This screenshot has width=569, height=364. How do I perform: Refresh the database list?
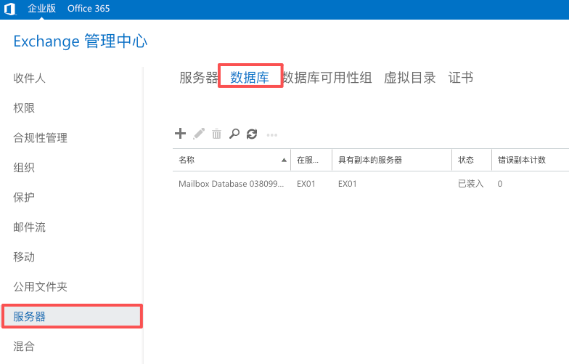pos(252,134)
